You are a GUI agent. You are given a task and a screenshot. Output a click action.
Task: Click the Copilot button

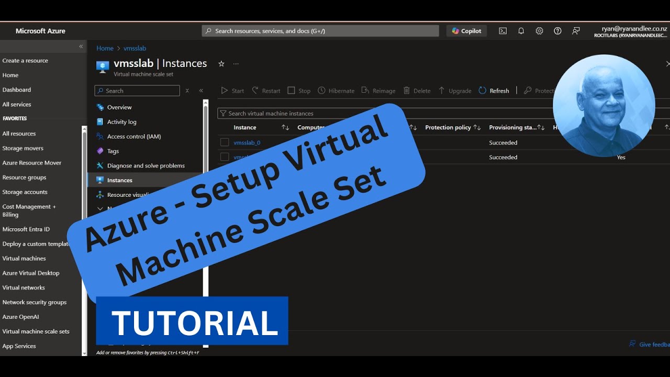(x=466, y=31)
